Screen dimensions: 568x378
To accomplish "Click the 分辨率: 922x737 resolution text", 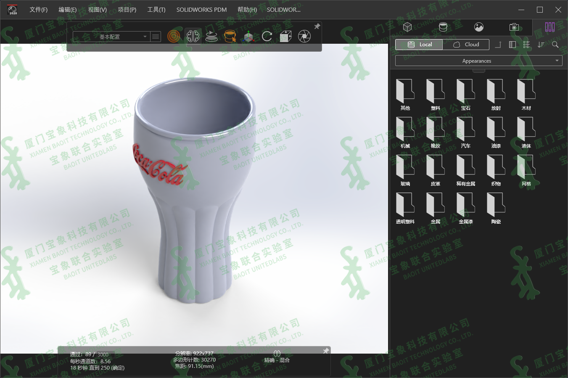I will click(x=194, y=354).
